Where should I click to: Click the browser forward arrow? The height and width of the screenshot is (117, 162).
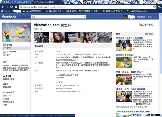(7, 7)
